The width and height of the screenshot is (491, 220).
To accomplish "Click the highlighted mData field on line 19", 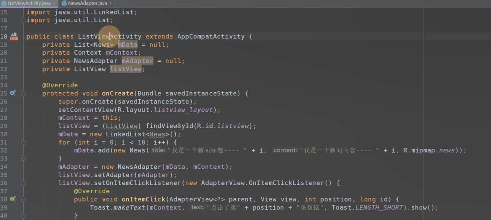I will 127,44.
